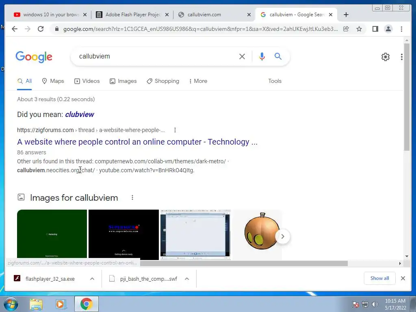Viewport: 416px width, 312px height.
Task: Open Action Center flag in tray
Action: pos(355,304)
